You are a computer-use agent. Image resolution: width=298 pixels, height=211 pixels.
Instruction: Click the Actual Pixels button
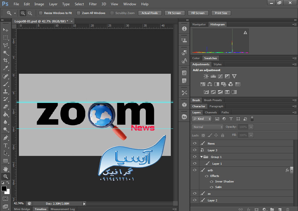click(x=150, y=13)
